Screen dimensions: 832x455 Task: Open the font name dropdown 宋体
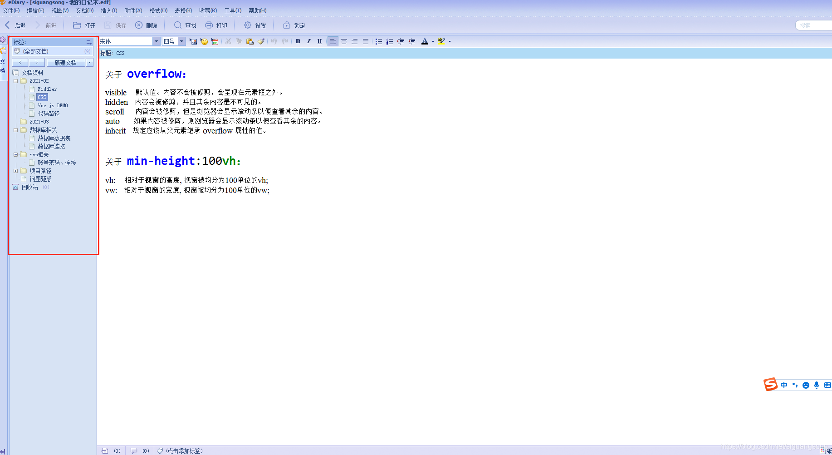point(156,41)
